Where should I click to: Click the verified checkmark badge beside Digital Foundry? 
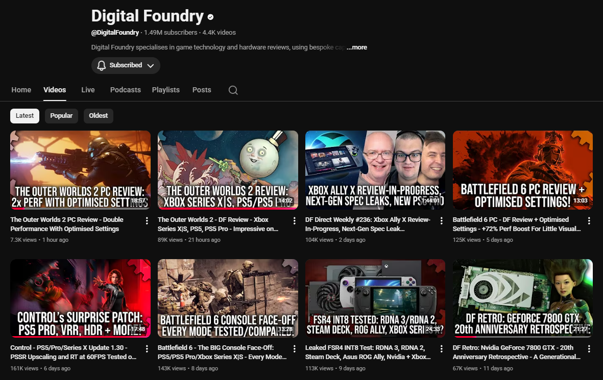(x=210, y=17)
